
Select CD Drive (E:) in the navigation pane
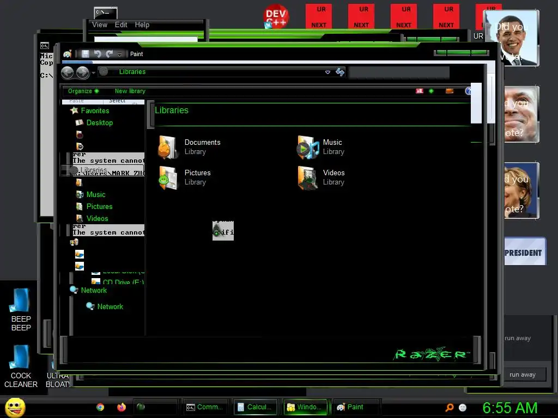123,282
